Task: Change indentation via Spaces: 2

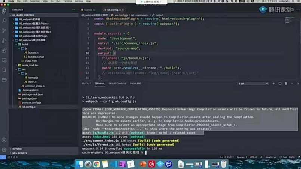Action: (242, 157)
